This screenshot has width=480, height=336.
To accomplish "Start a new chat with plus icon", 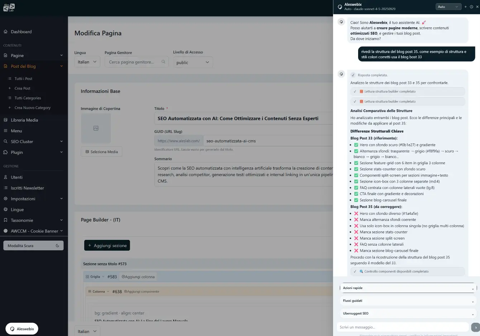I will (466, 7).
